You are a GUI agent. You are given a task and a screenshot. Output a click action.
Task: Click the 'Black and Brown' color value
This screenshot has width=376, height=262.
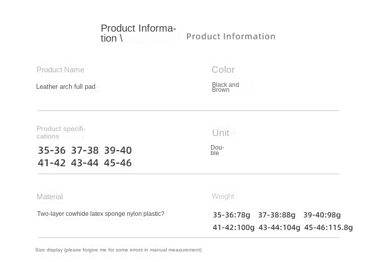[225, 87]
